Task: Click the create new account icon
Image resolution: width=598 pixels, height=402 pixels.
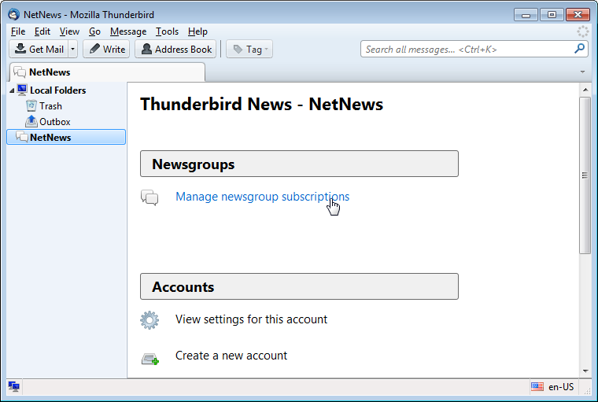Action: [149, 358]
